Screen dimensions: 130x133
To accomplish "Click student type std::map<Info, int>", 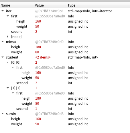I will click(83, 57).
